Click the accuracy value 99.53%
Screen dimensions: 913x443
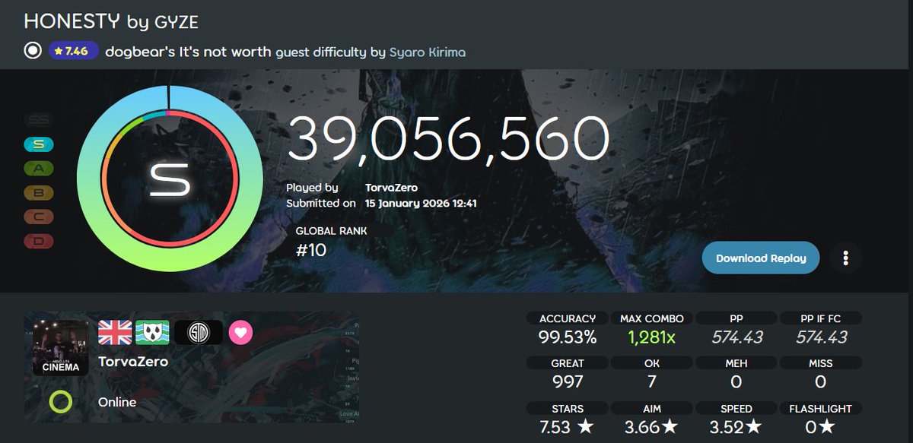coord(568,337)
